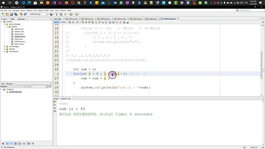
Task: Open the Refactor menu
Action: (x=29, y=10)
